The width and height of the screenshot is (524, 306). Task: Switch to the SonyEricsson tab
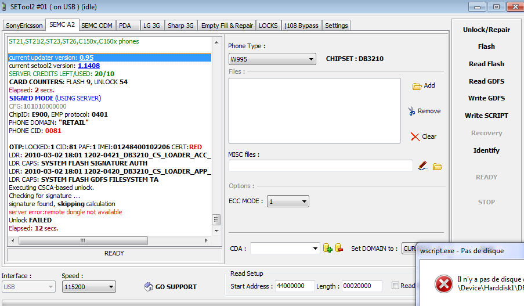coord(24,26)
